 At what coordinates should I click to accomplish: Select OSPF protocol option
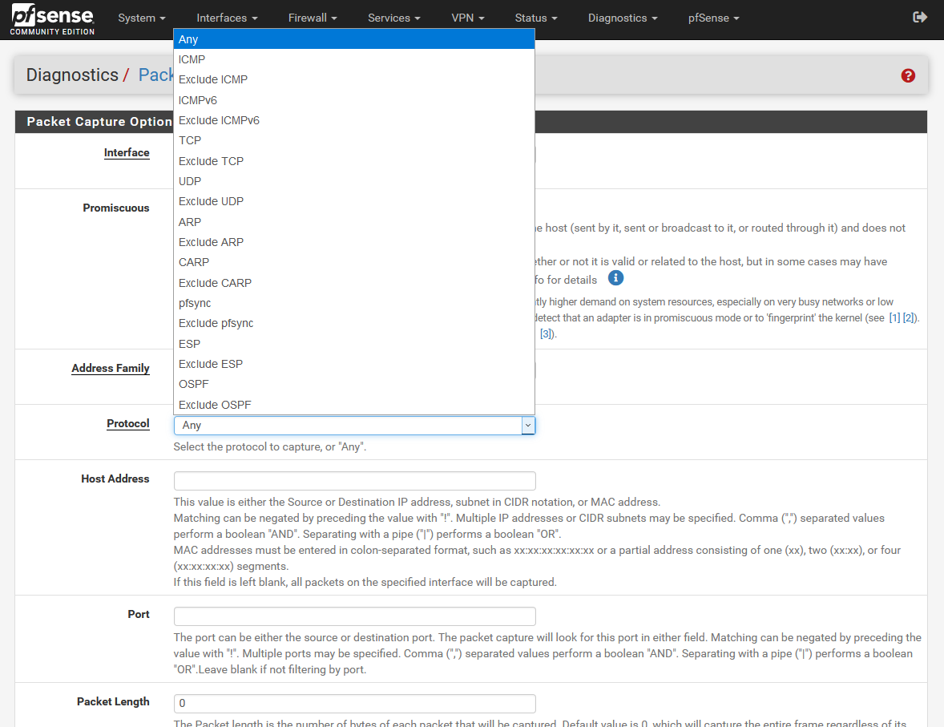[354, 384]
